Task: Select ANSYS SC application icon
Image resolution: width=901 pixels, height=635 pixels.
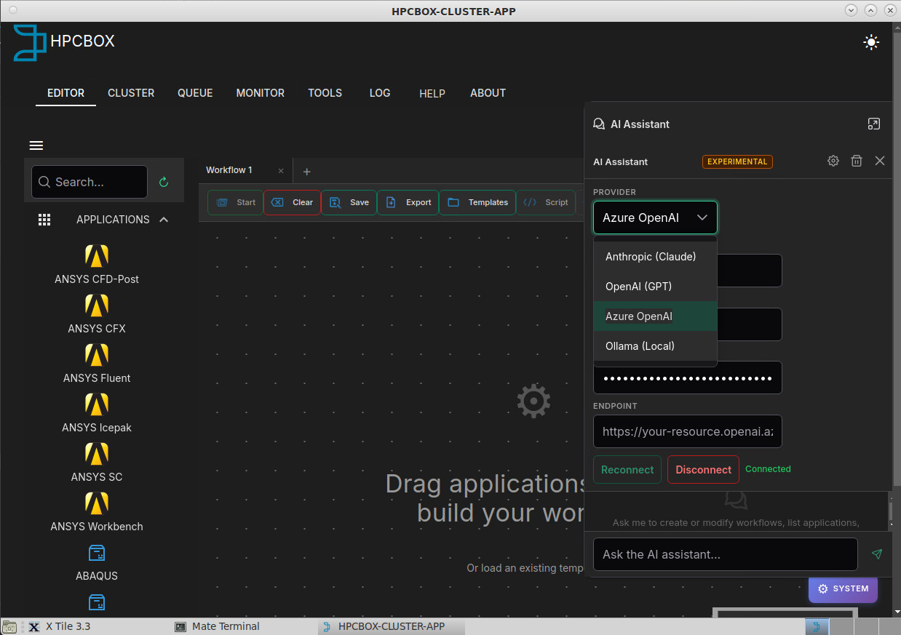Action: [97, 454]
